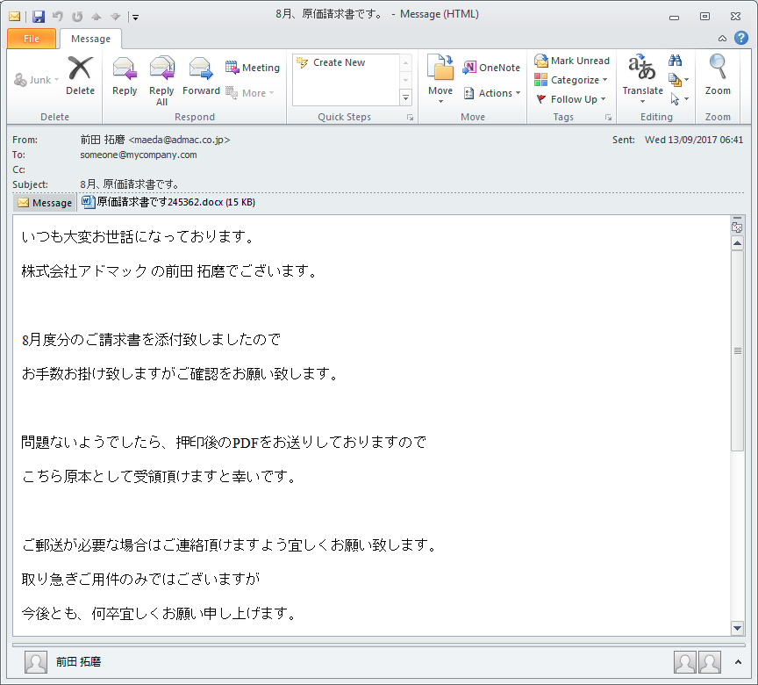Open the Actions dropdown
Viewport: 758px width, 685px height.
point(492,93)
